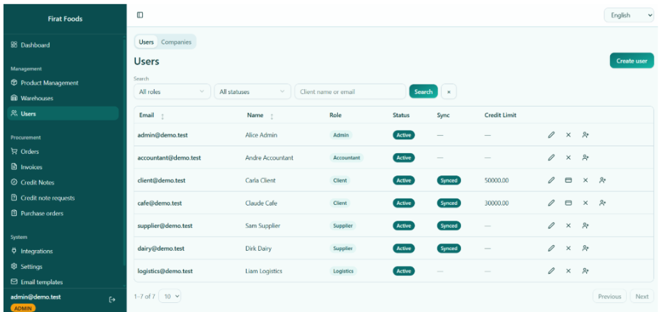663x312 pixels.
Task: Click the add-person icon for Liam Logistics
Action: click(x=585, y=271)
